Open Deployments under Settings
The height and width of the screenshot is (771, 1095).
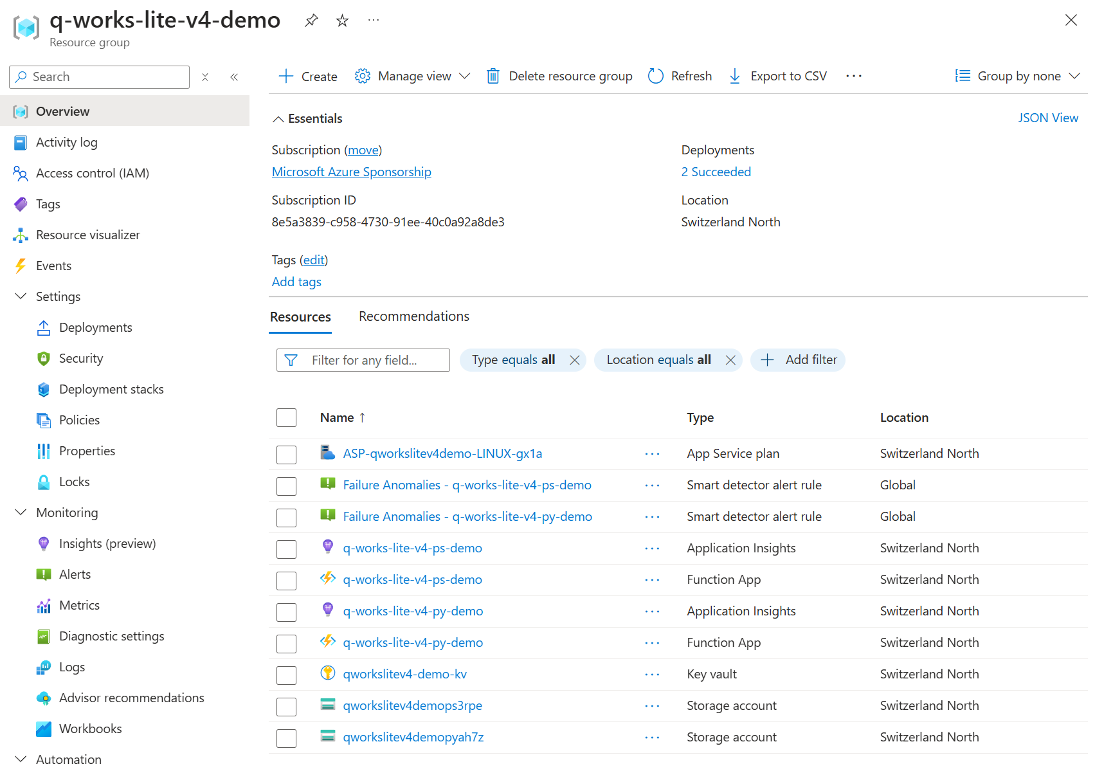96,327
